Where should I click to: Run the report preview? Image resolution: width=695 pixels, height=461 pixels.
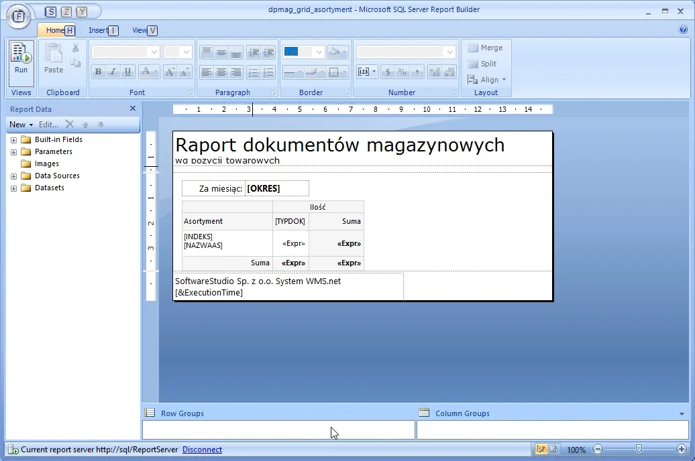[21, 63]
